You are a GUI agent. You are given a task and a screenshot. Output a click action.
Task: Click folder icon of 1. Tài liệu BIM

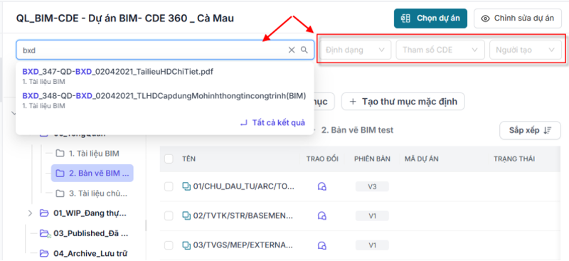[x=60, y=154]
